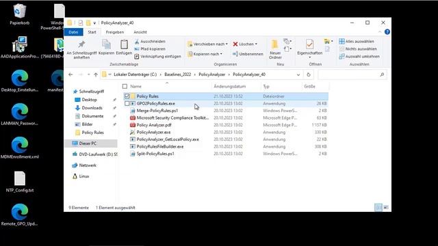
Task: Open Downloads in the navigation pane
Action: pyautogui.click(x=92, y=108)
